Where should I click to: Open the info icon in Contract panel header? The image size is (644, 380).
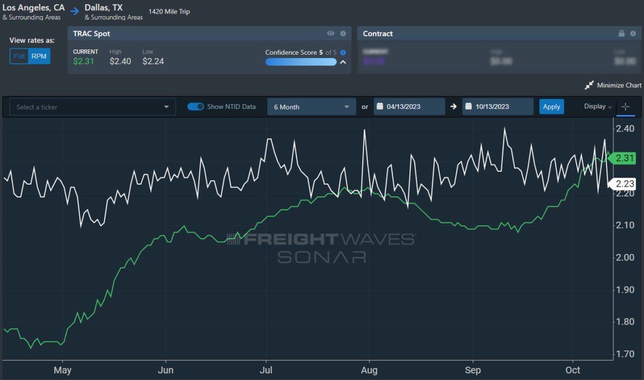[632, 33]
